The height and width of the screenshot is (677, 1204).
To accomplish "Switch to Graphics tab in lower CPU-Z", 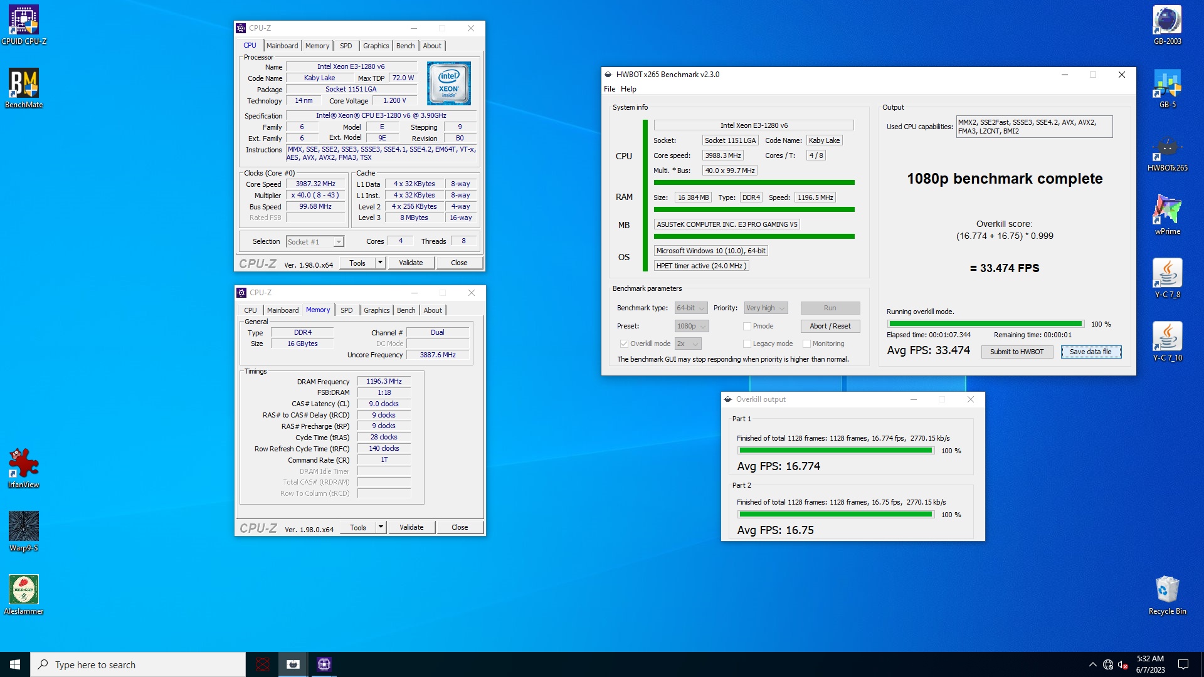I will coord(376,310).
